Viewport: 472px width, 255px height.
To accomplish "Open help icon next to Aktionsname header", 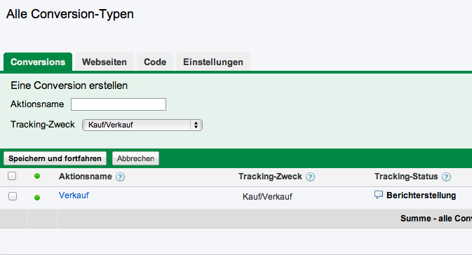I will (x=120, y=177).
